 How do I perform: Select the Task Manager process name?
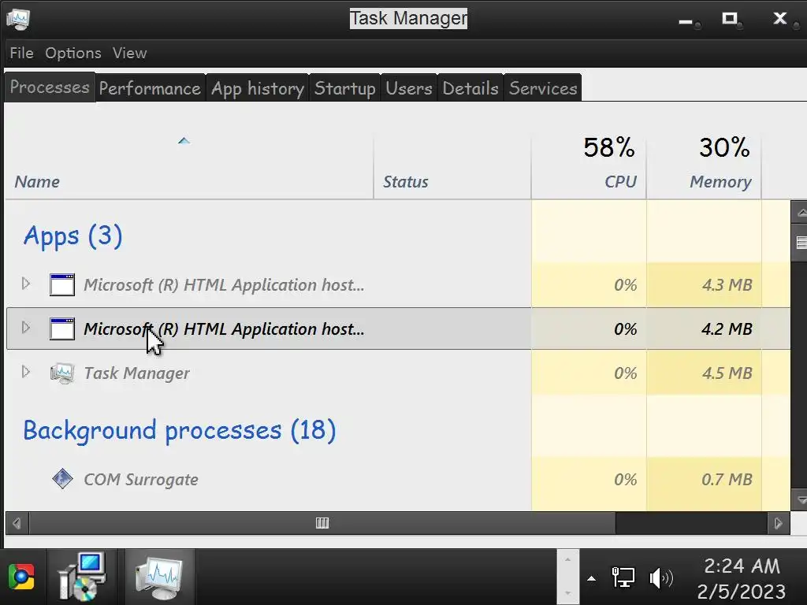(x=136, y=373)
